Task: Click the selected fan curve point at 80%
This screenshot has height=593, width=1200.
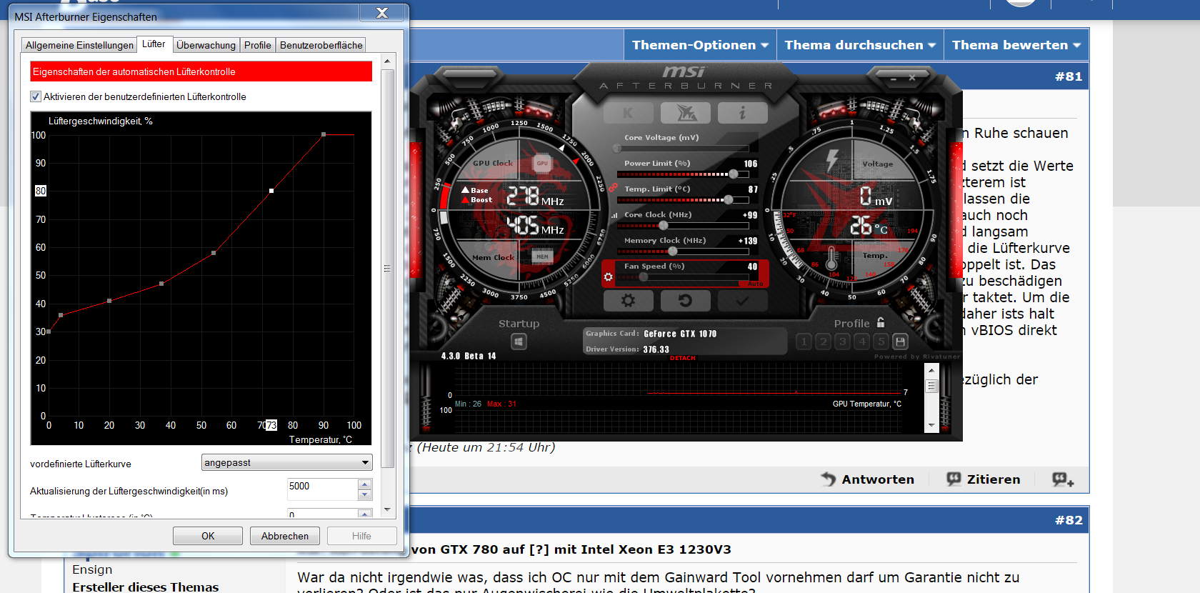Action: click(x=271, y=191)
